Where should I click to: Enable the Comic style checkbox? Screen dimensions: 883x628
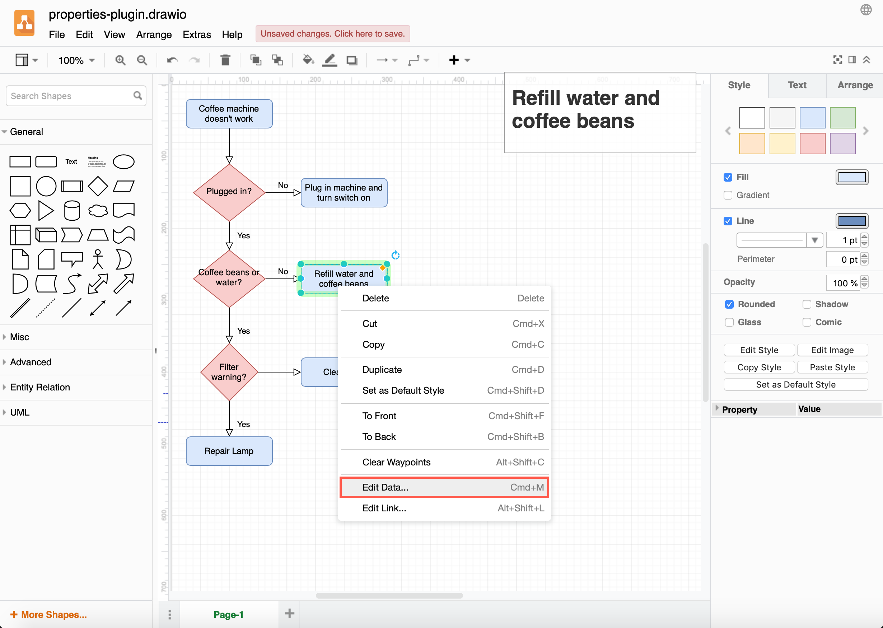click(x=807, y=322)
